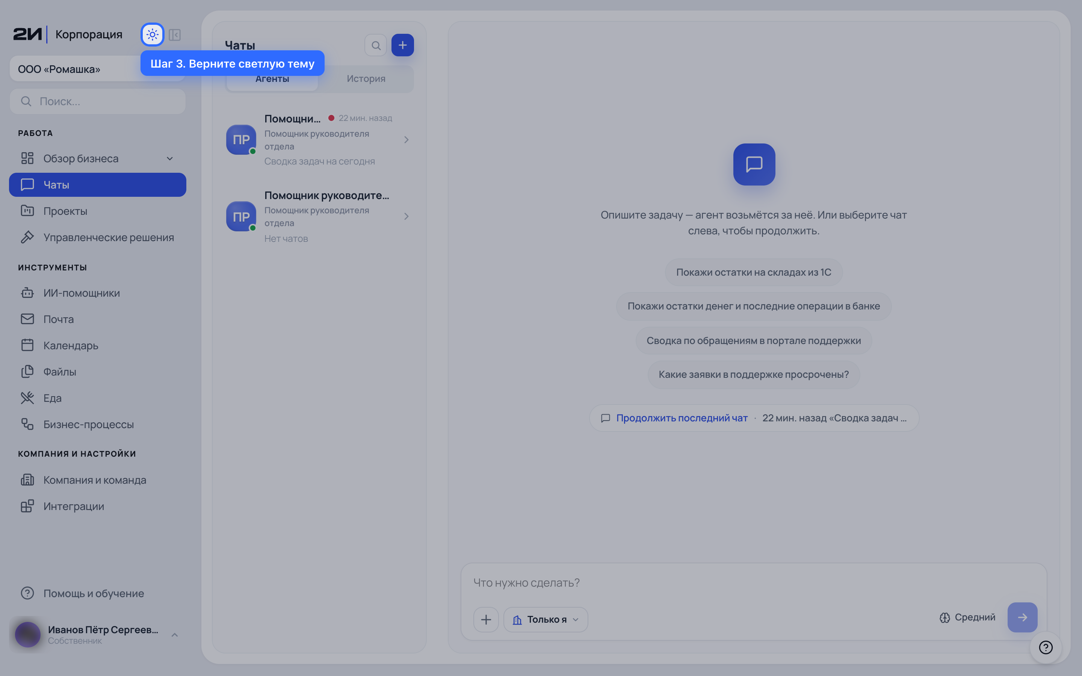
Task: Expand the Иванов Пётр Сергеевич user menu
Action: (175, 635)
